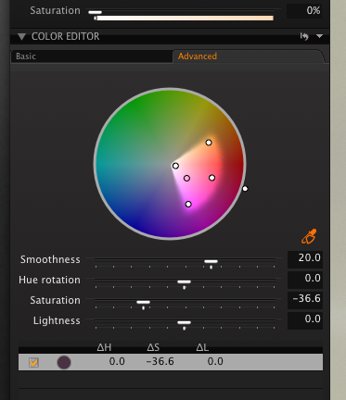Click the Color Editor reset arrow icon
346x400 pixels.
(304, 36)
